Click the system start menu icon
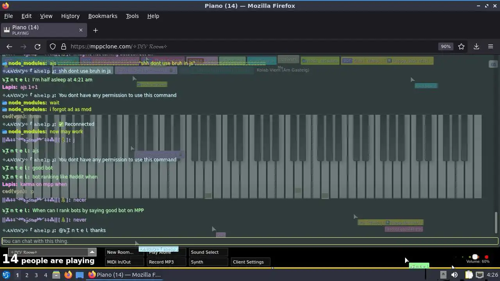Screen dimensions: 500x281 6,275
